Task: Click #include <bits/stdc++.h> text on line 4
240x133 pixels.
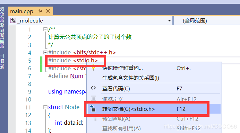Action: tap(82, 52)
